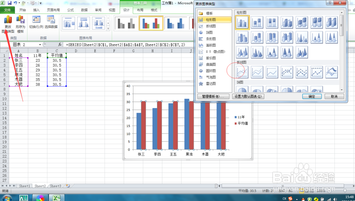This screenshot has width=355, height=201.
Task: Select 柱形图 category in chart type list
Action: [215, 20]
